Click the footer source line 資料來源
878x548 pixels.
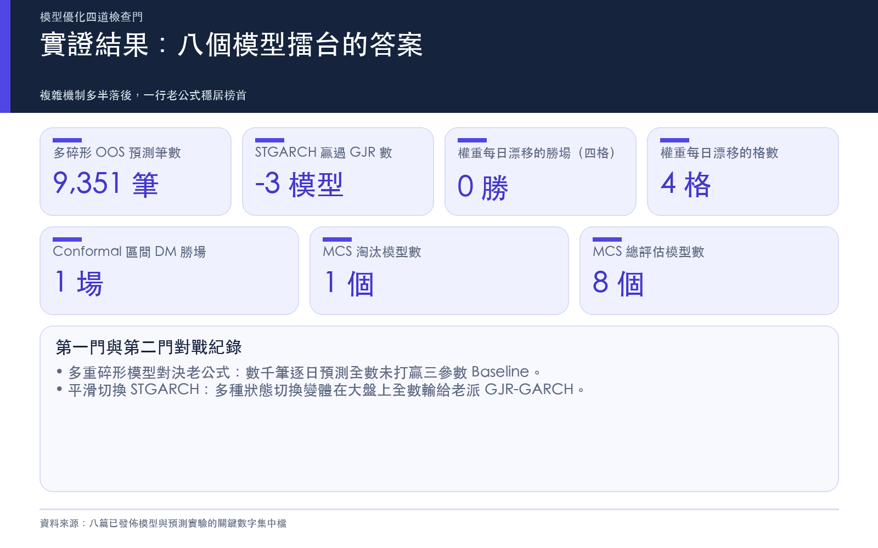pyautogui.click(x=163, y=523)
